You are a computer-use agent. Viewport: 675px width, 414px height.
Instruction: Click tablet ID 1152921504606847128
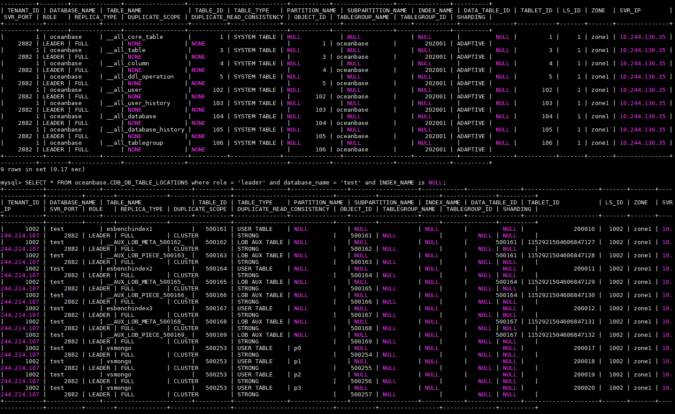pyautogui.click(x=561, y=256)
